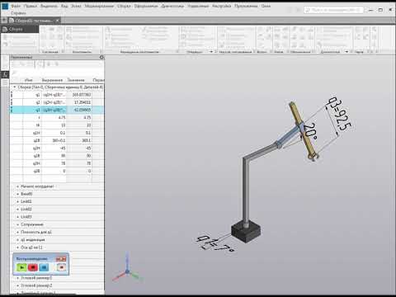Select the highlighted q3 variable row
The width and height of the screenshot is (396, 297).
pos(57,110)
